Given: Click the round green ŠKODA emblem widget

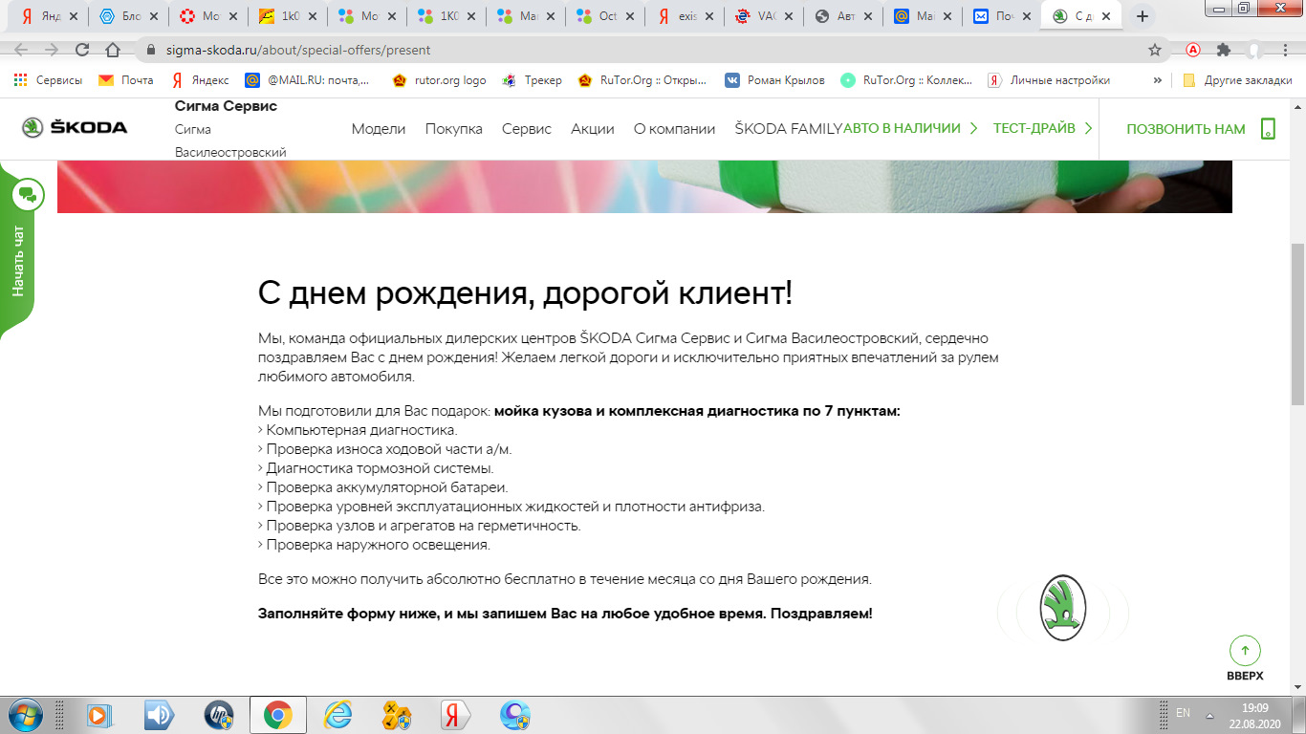Looking at the screenshot, I should (x=1062, y=608).
